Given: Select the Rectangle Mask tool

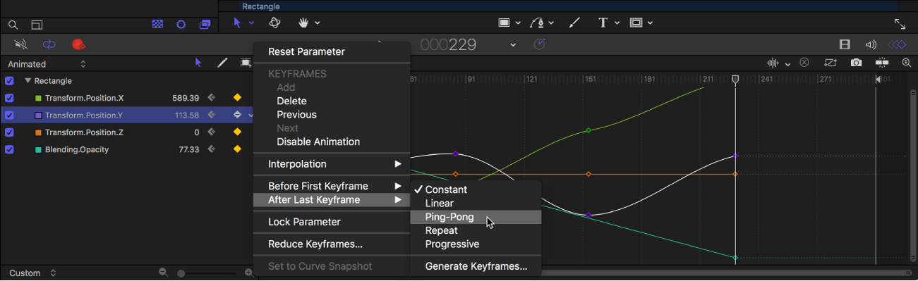Looking at the screenshot, I should click(636, 23).
